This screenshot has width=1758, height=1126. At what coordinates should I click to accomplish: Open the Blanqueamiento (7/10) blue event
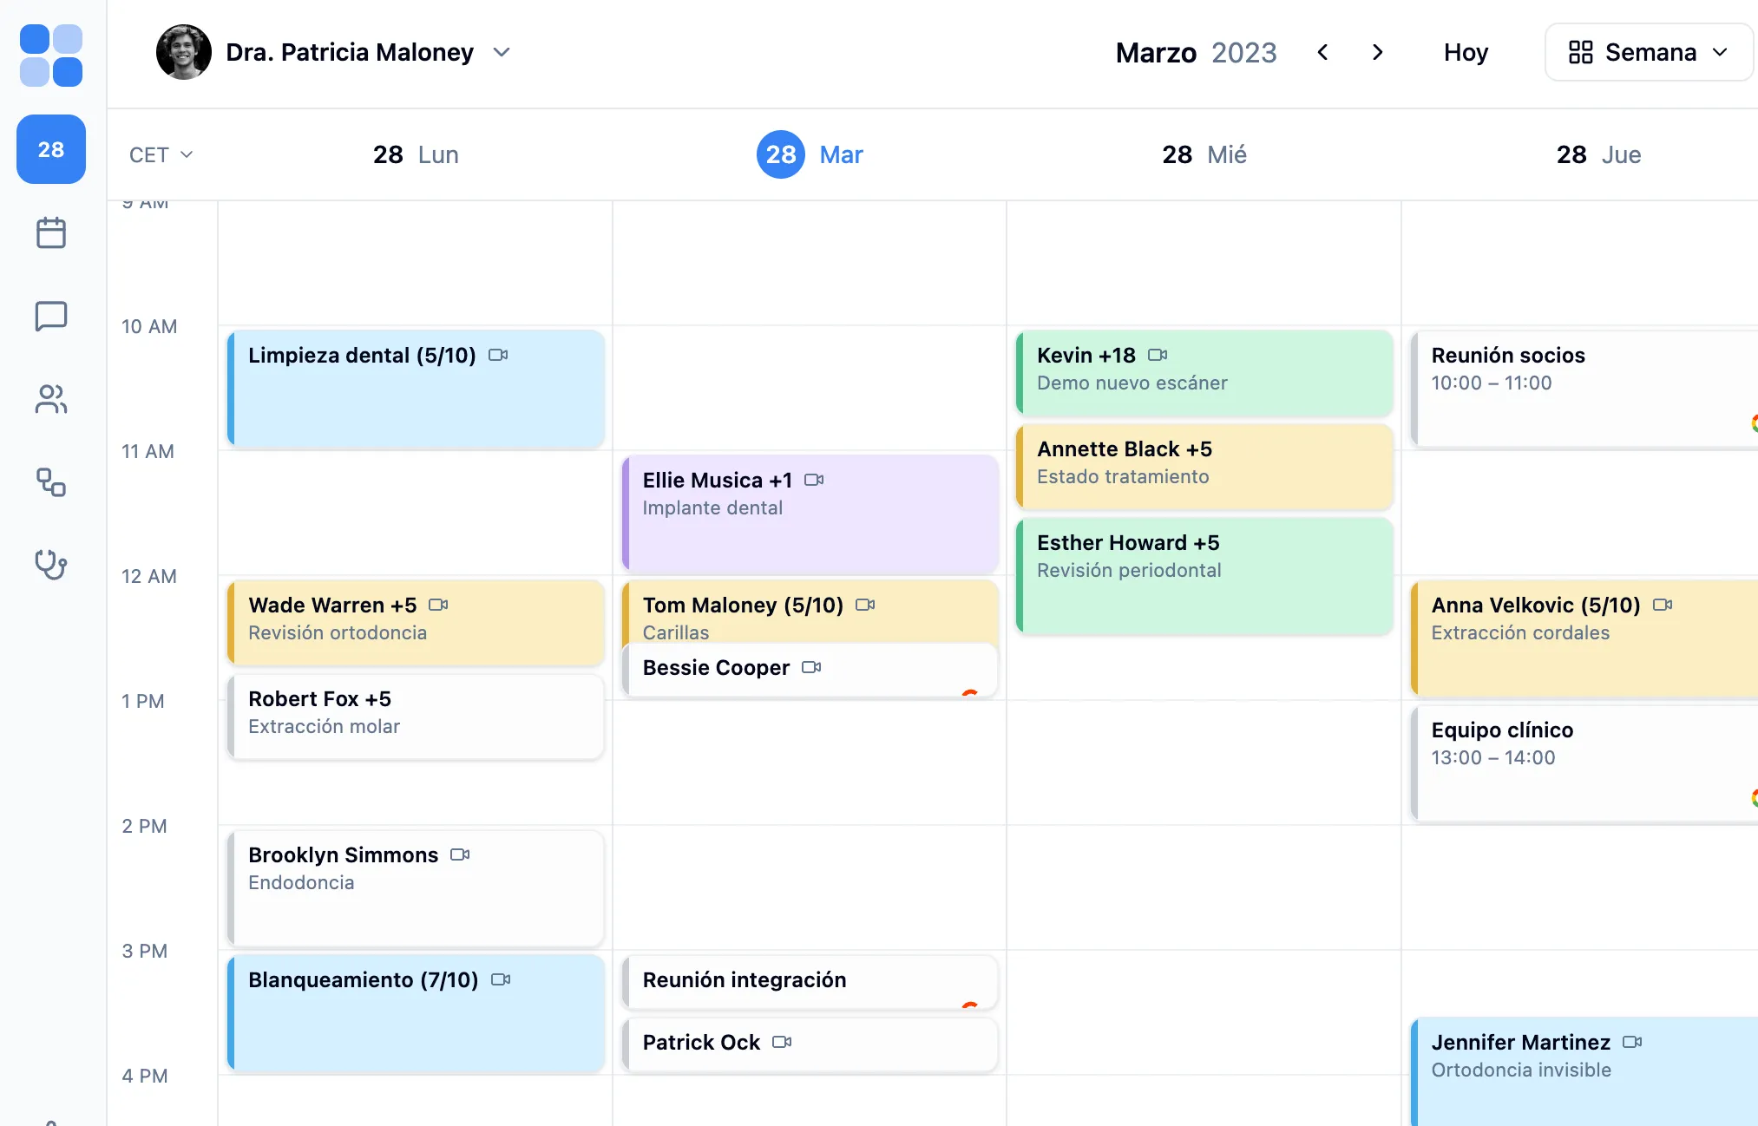pyautogui.click(x=417, y=1013)
